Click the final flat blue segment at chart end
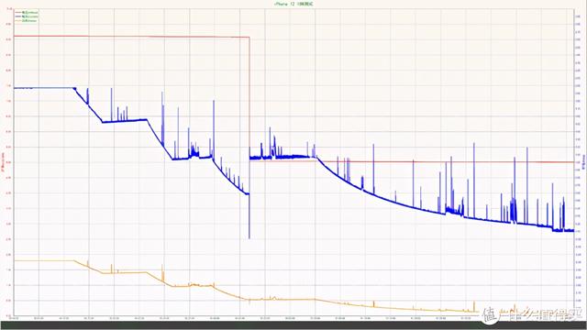The width and height of the screenshot is (587, 330). click(563, 230)
